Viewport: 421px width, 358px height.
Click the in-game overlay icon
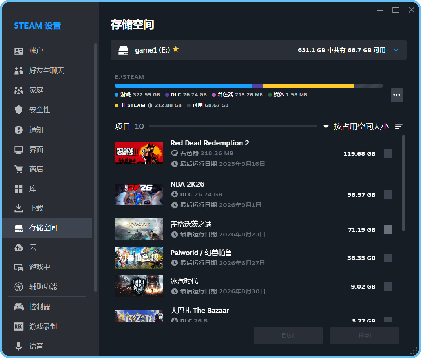[x=18, y=267]
